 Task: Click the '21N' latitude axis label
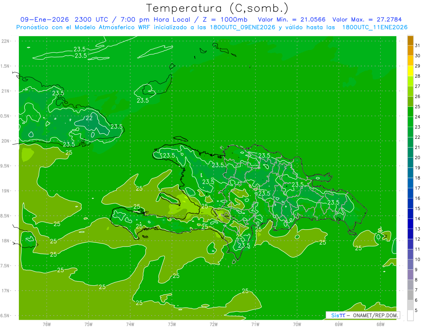(x=5, y=91)
